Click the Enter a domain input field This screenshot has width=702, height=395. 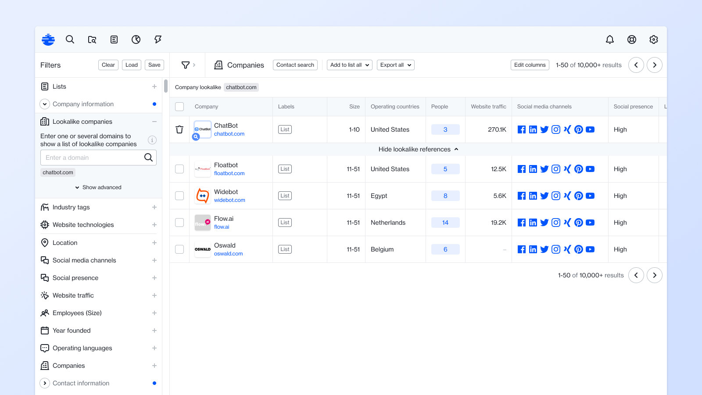[x=92, y=158]
